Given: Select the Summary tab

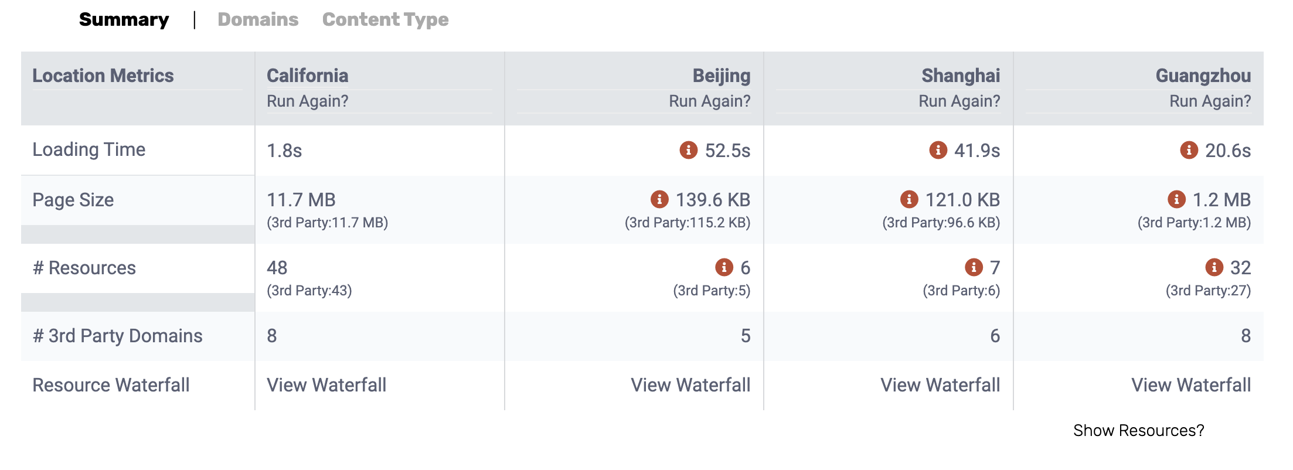Looking at the screenshot, I should [x=124, y=19].
